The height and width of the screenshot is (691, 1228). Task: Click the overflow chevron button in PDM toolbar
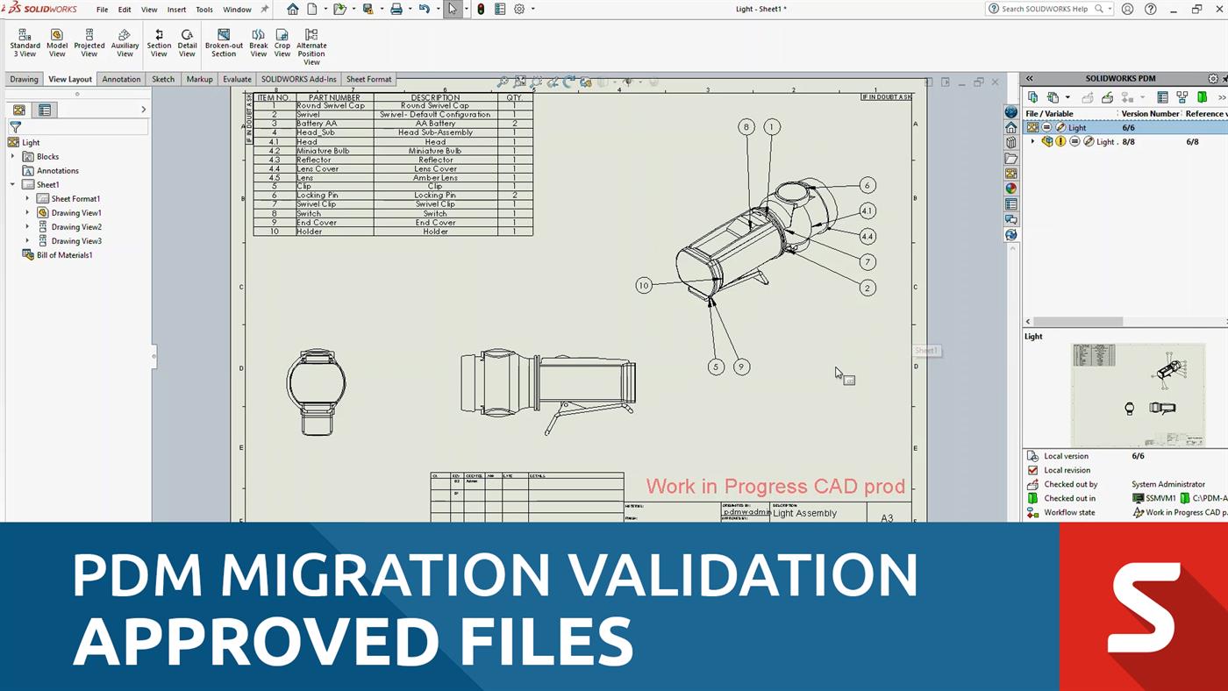[x=1221, y=97]
